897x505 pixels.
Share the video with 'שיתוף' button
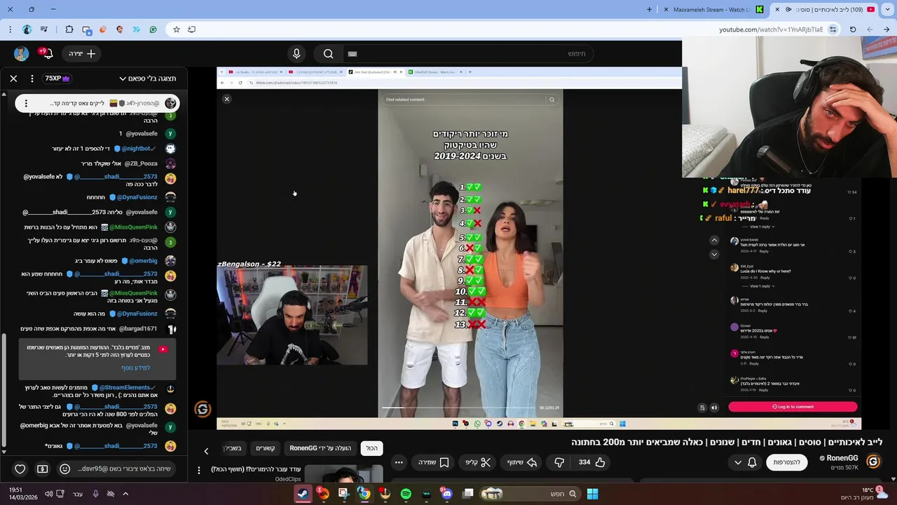(521, 462)
